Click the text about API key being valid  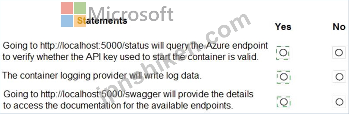point(131,57)
